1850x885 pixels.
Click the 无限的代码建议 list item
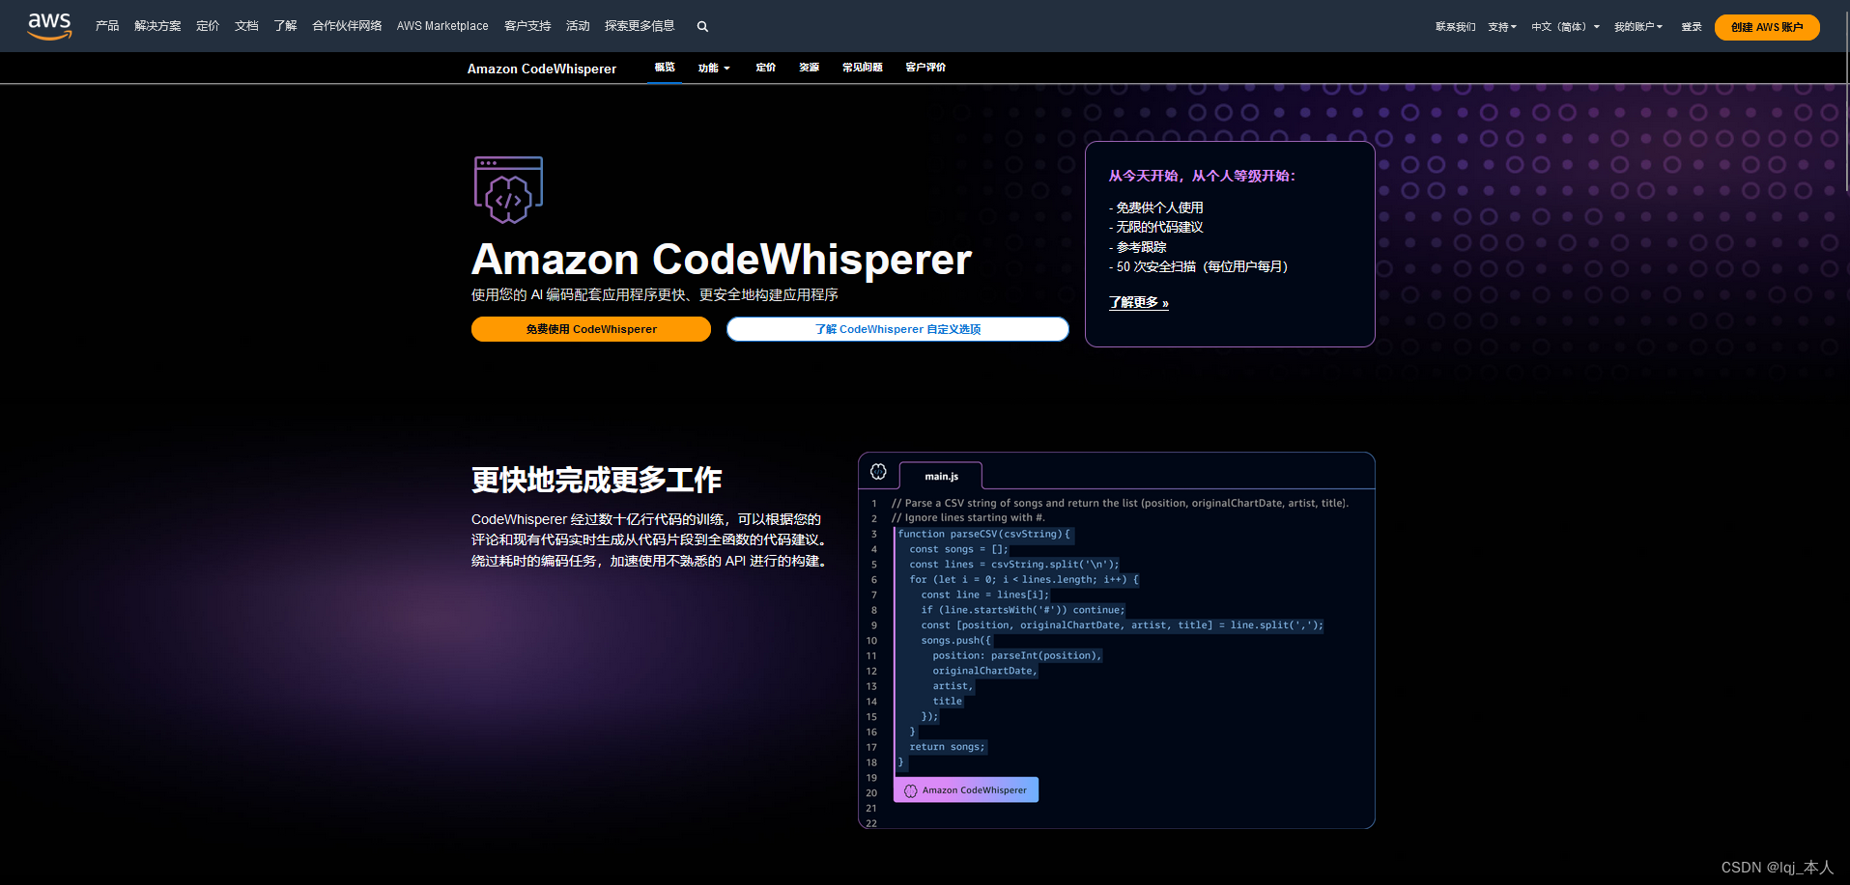[1156, 227]
